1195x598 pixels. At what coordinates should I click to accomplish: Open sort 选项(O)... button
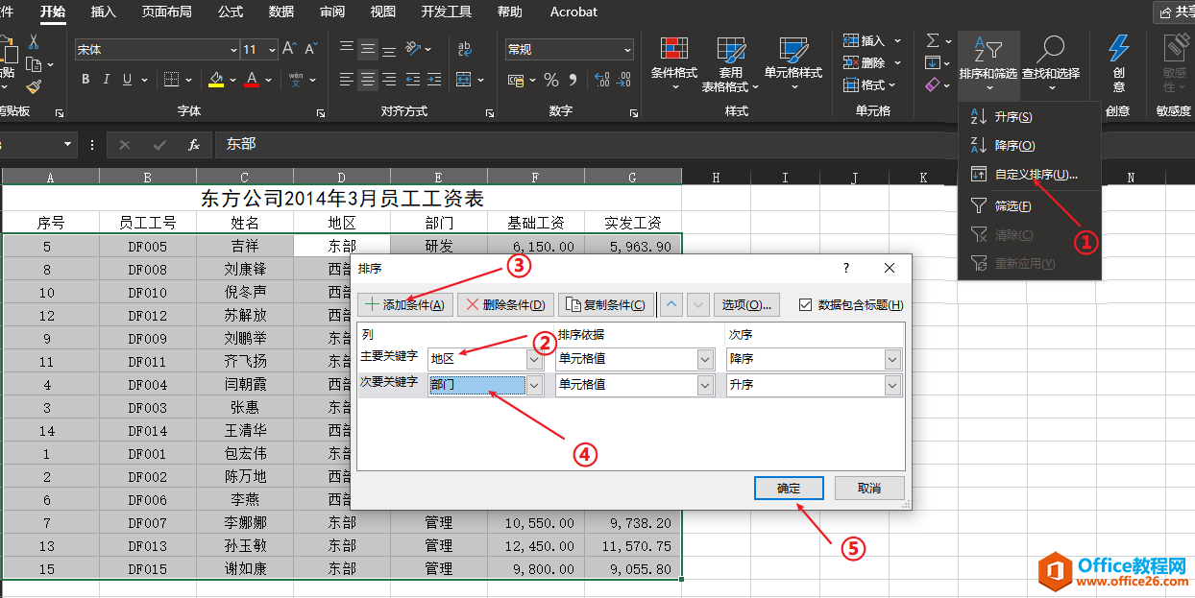tap(746, 305)
